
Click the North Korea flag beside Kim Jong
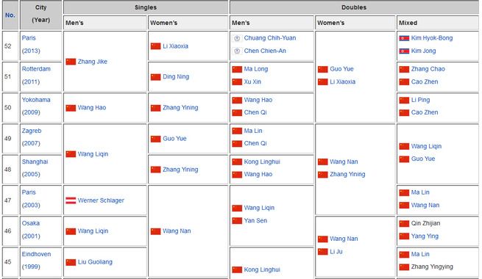404,51
